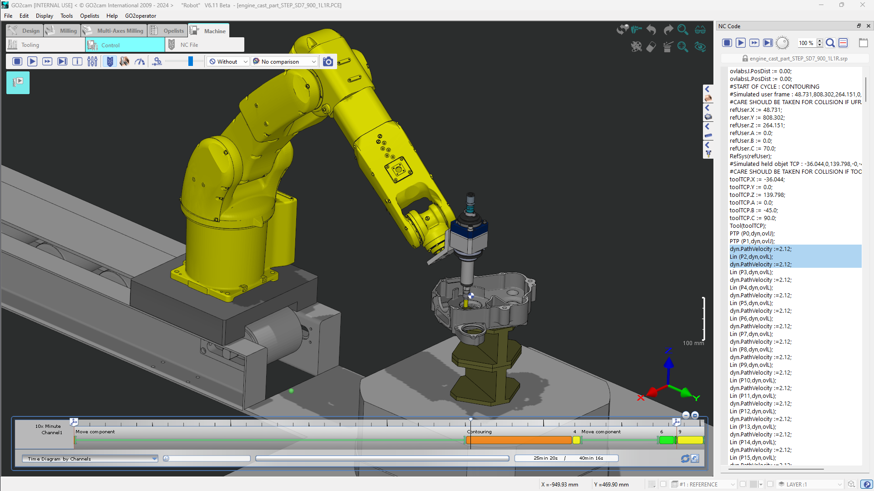Toggle line highlighting in NC Code panel
This screenshot has width=874, height=491.
coord(843,43)
